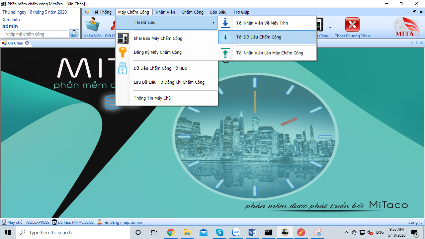Choose Khai Báo Máy Chấm Công
Screen dimensions: 425x239
167,39
